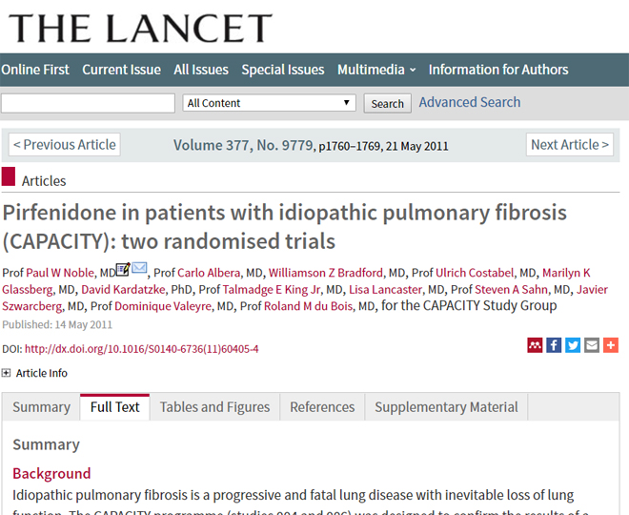Go to Online First menu item
The height and width of the screenshot is (515, 629).
(x=35, y=70)
